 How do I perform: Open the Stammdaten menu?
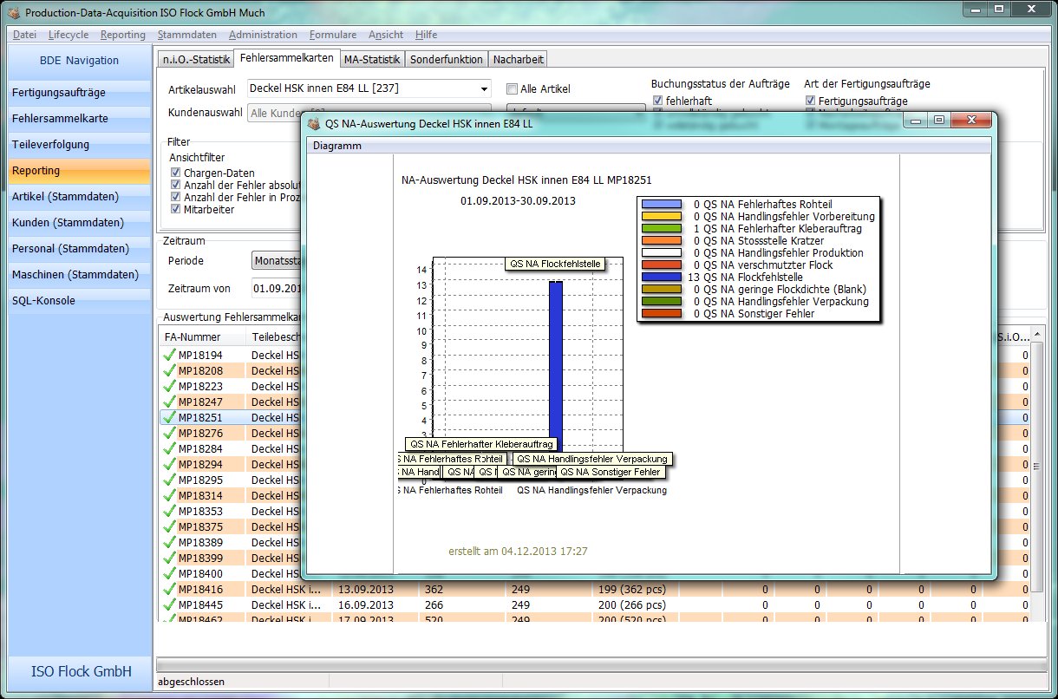(187, 35)
